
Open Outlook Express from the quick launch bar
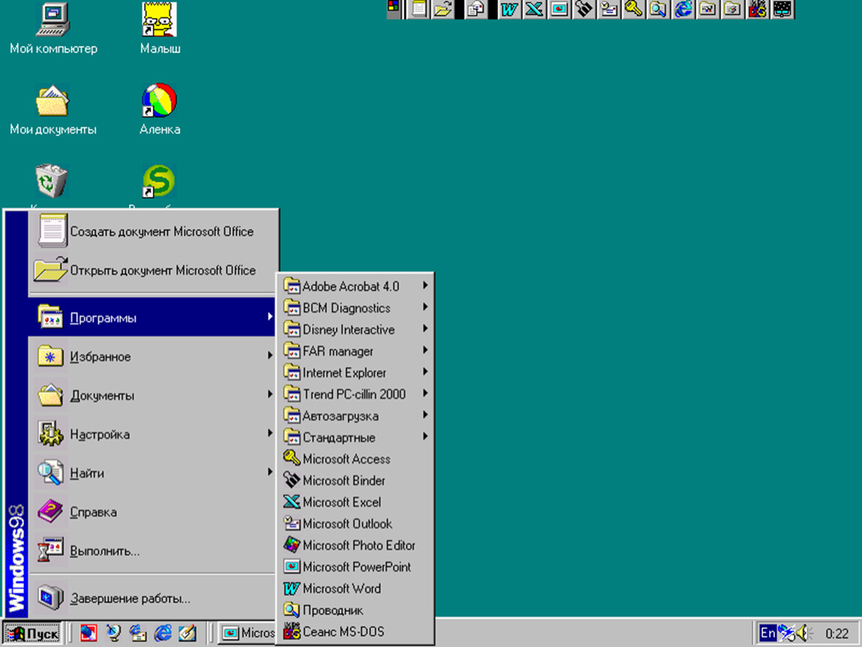tap(138, 634)
